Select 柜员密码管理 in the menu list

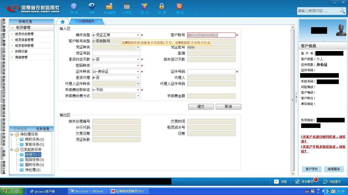coord(32,46)
